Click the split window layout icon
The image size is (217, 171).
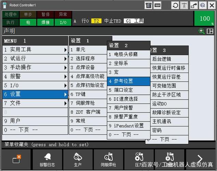tap(210, 31)
